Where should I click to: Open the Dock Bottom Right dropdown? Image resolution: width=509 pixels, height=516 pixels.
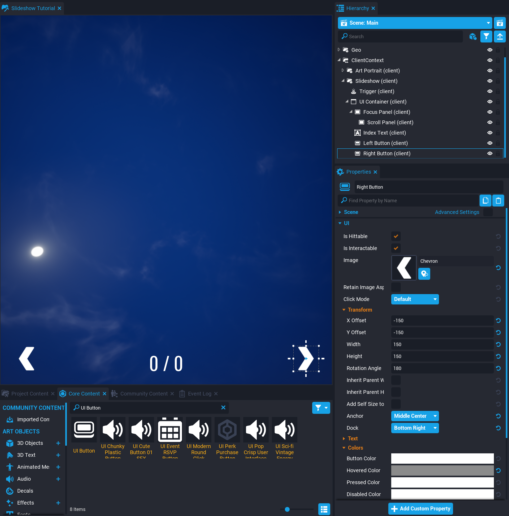[x=415, y=428]
